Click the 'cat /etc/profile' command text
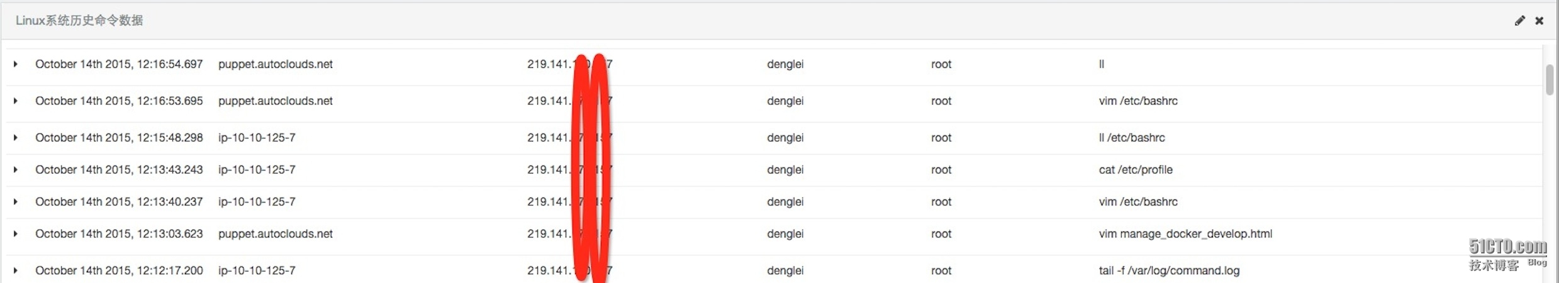This screenshot has height=283, width=1559. (x=1135, y=170)
